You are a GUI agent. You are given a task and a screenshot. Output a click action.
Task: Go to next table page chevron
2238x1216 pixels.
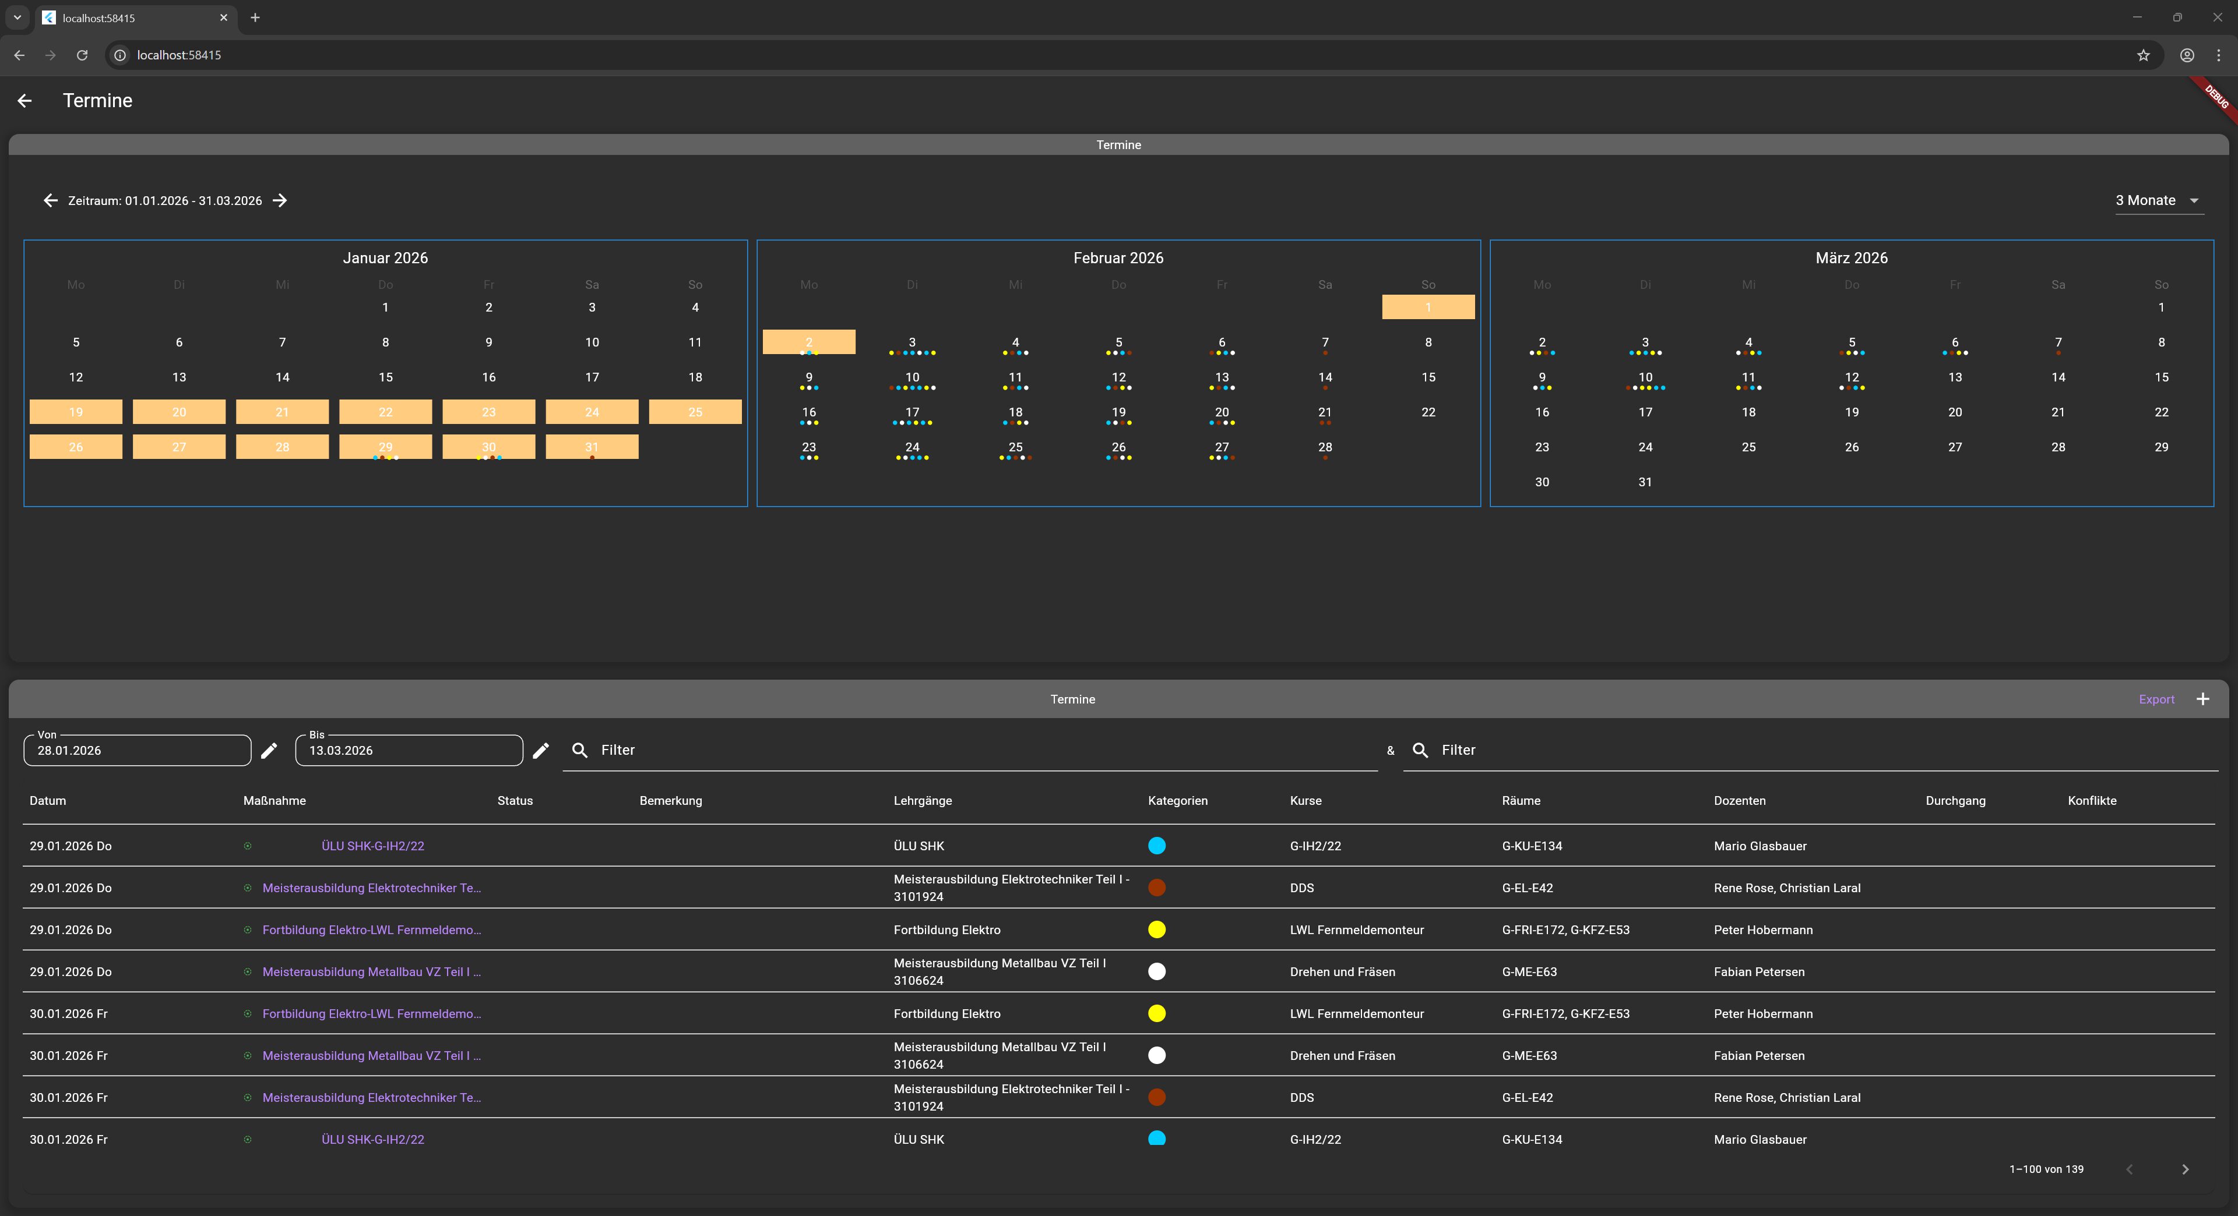click(x=2185, y=1169)
